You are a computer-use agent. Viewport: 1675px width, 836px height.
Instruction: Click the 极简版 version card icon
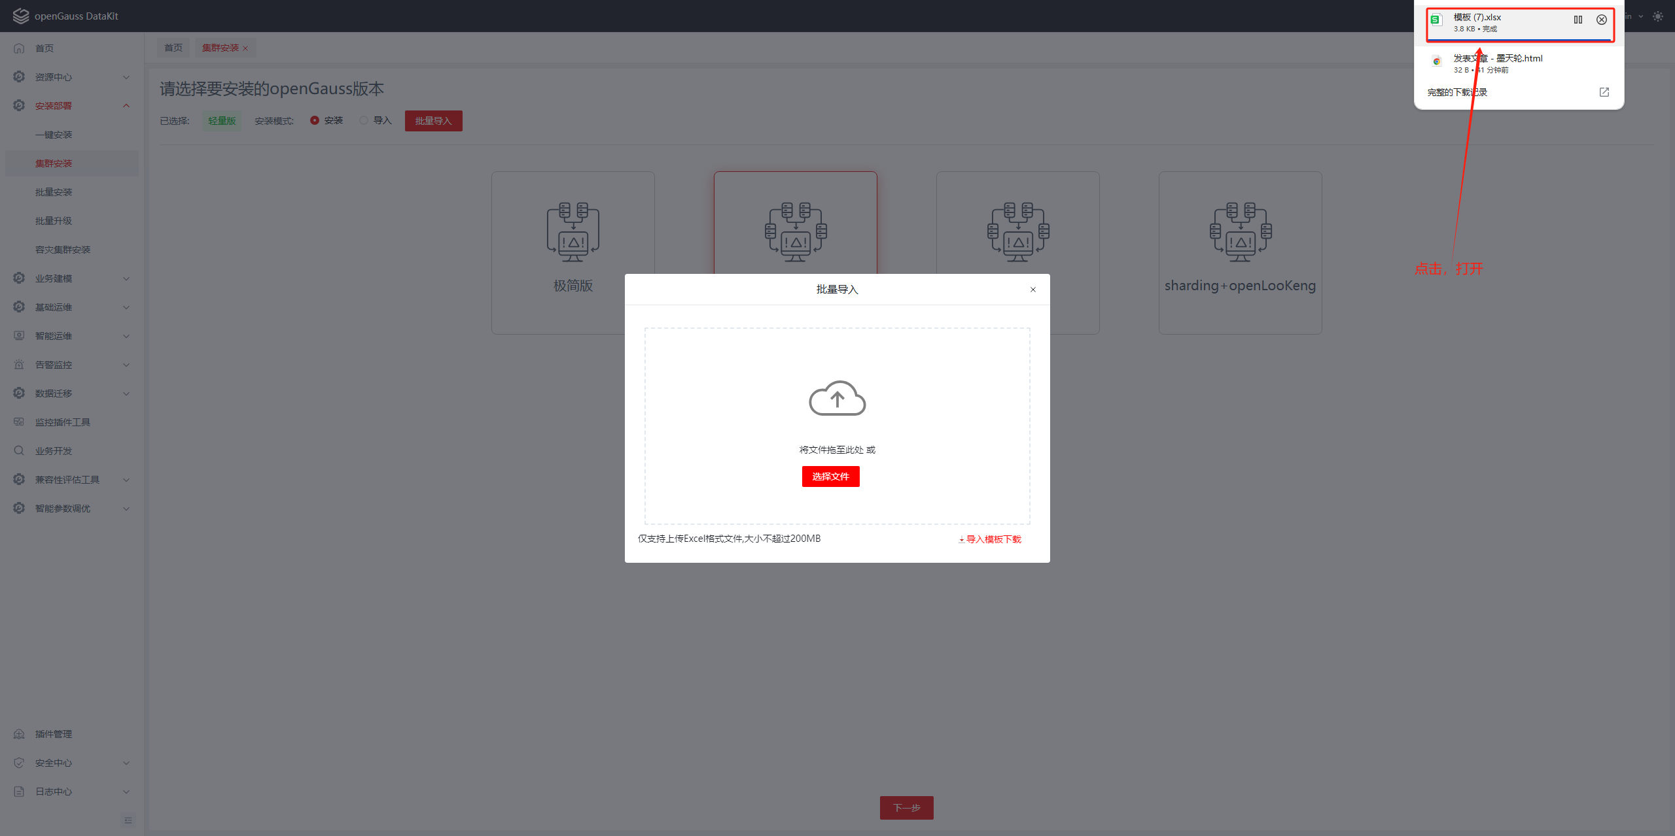573,231
